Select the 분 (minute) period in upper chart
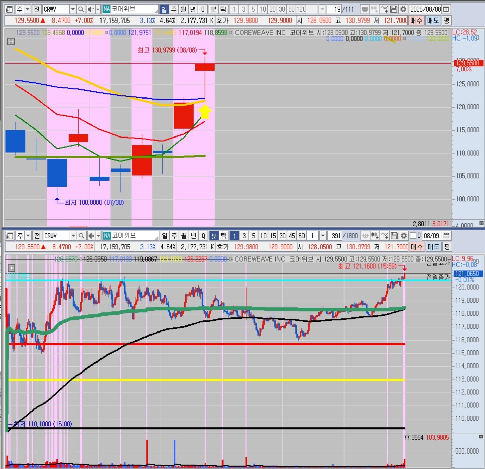The width and height of the screenshot is (485, 469). (x=213, y=9)
